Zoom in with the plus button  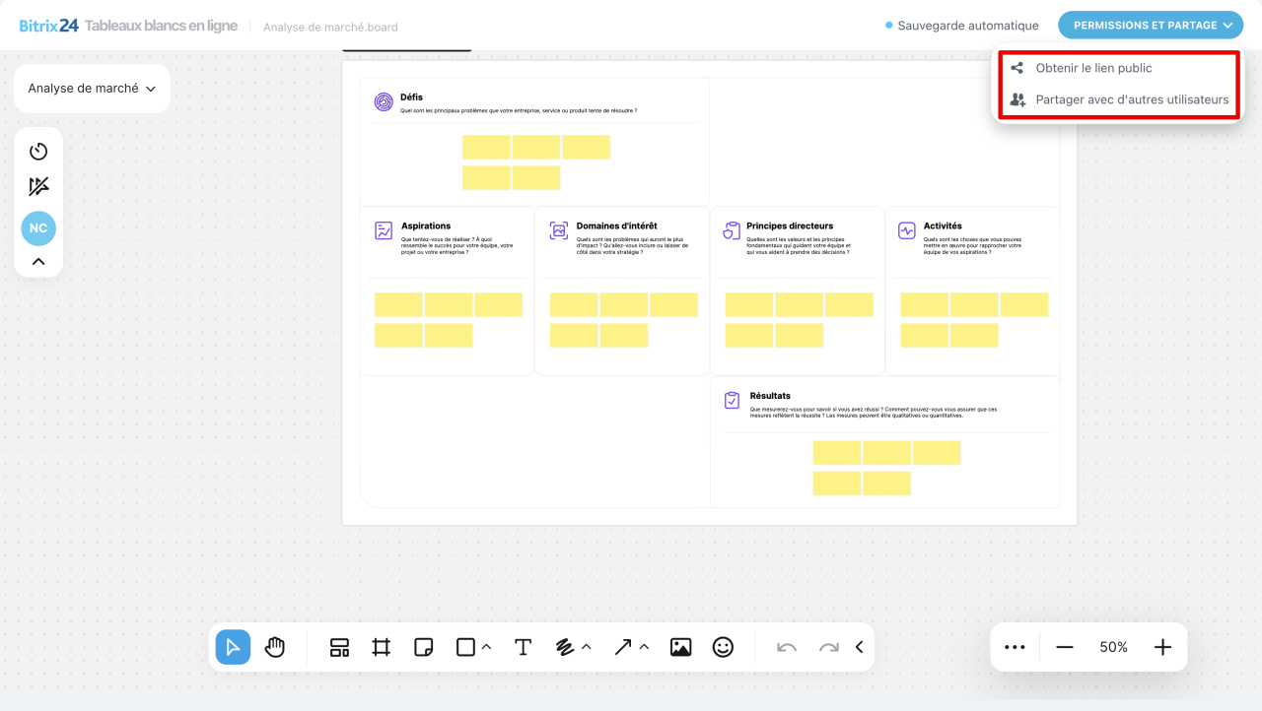[1162, 647]
